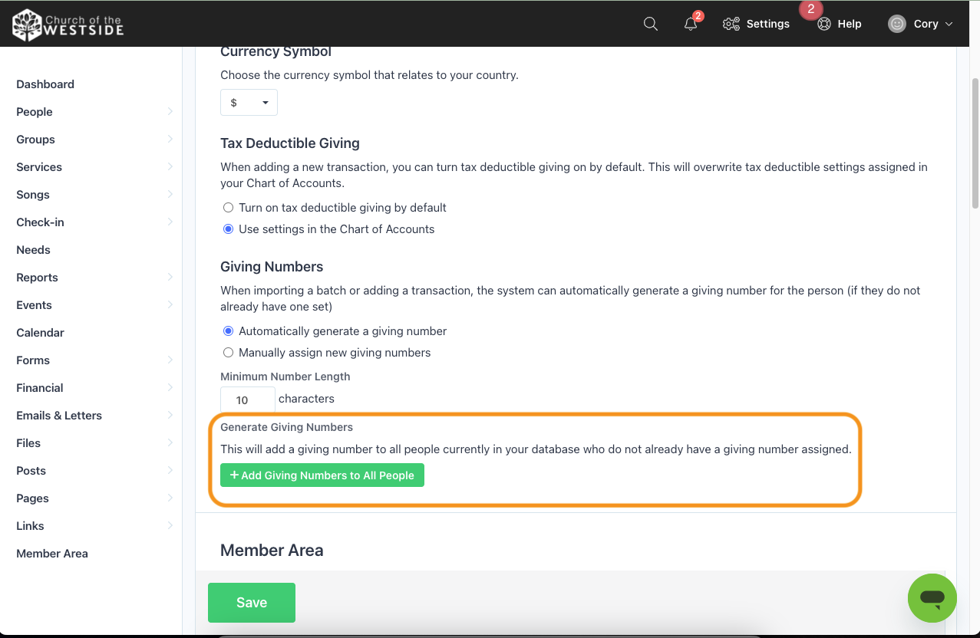
Task: Click Add Giving Numbers to All People
Action: click(x=322, y=475)
